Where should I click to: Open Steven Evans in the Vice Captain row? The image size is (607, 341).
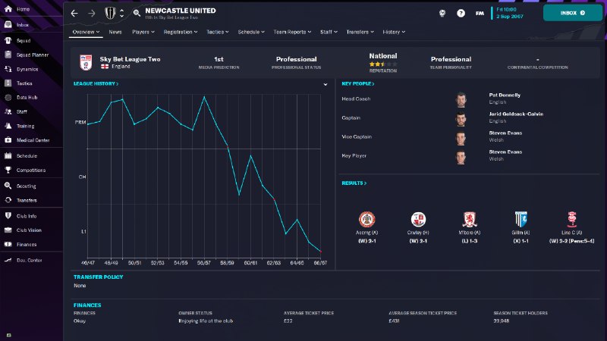pos(505,133)
